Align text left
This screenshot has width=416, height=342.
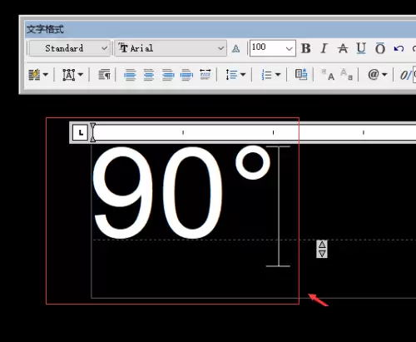(x=130, y=75)
